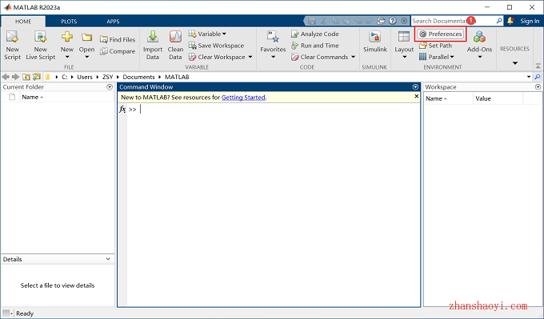Open the Set Path dialog
Screen dimensions: 544x319
pos(436,46)
